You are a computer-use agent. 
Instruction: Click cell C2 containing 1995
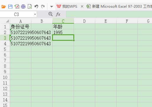[x=63, y=32]
